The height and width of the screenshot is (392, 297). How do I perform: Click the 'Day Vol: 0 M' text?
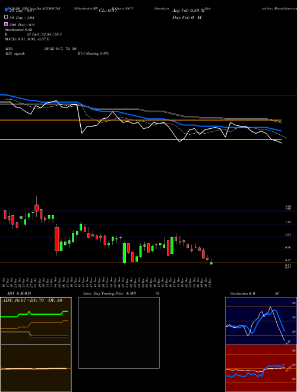pos(187,17)
